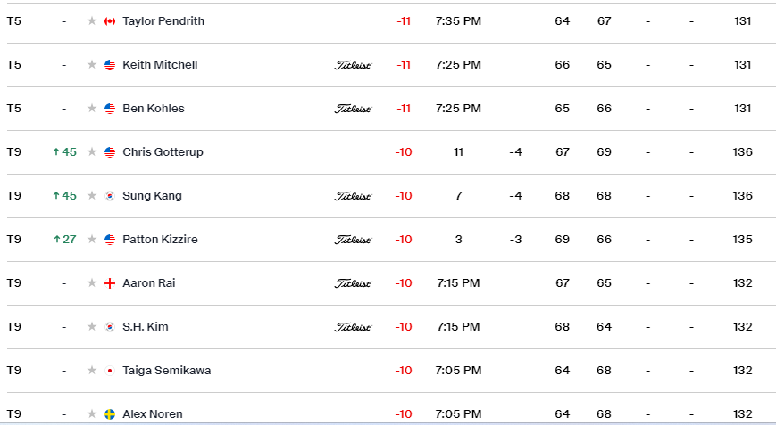Image resolution: width=776 pixels, height=425 pixels.
Task: Click the Korean flag beside S.H. Kim
Action: 110,327
